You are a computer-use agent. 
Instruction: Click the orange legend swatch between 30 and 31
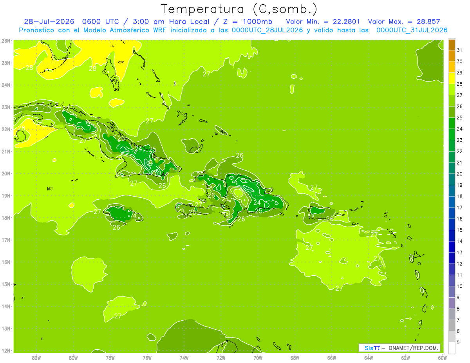tap(452, 56)
